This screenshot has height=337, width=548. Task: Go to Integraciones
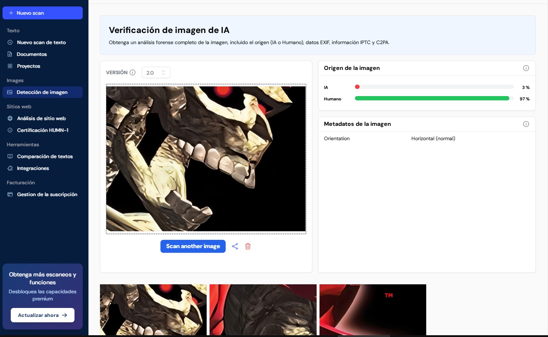(33, 168)
